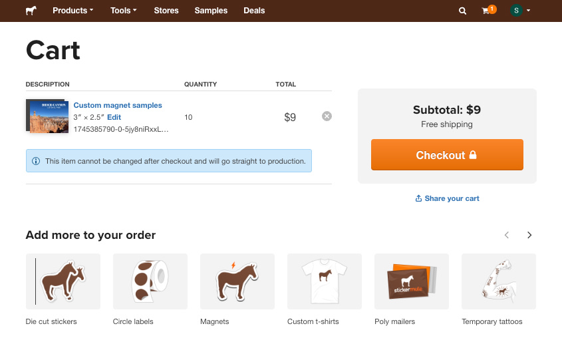Click the Custom t-shirts text label
Viewport: 562px width, 348px height.
click(313, 321)
